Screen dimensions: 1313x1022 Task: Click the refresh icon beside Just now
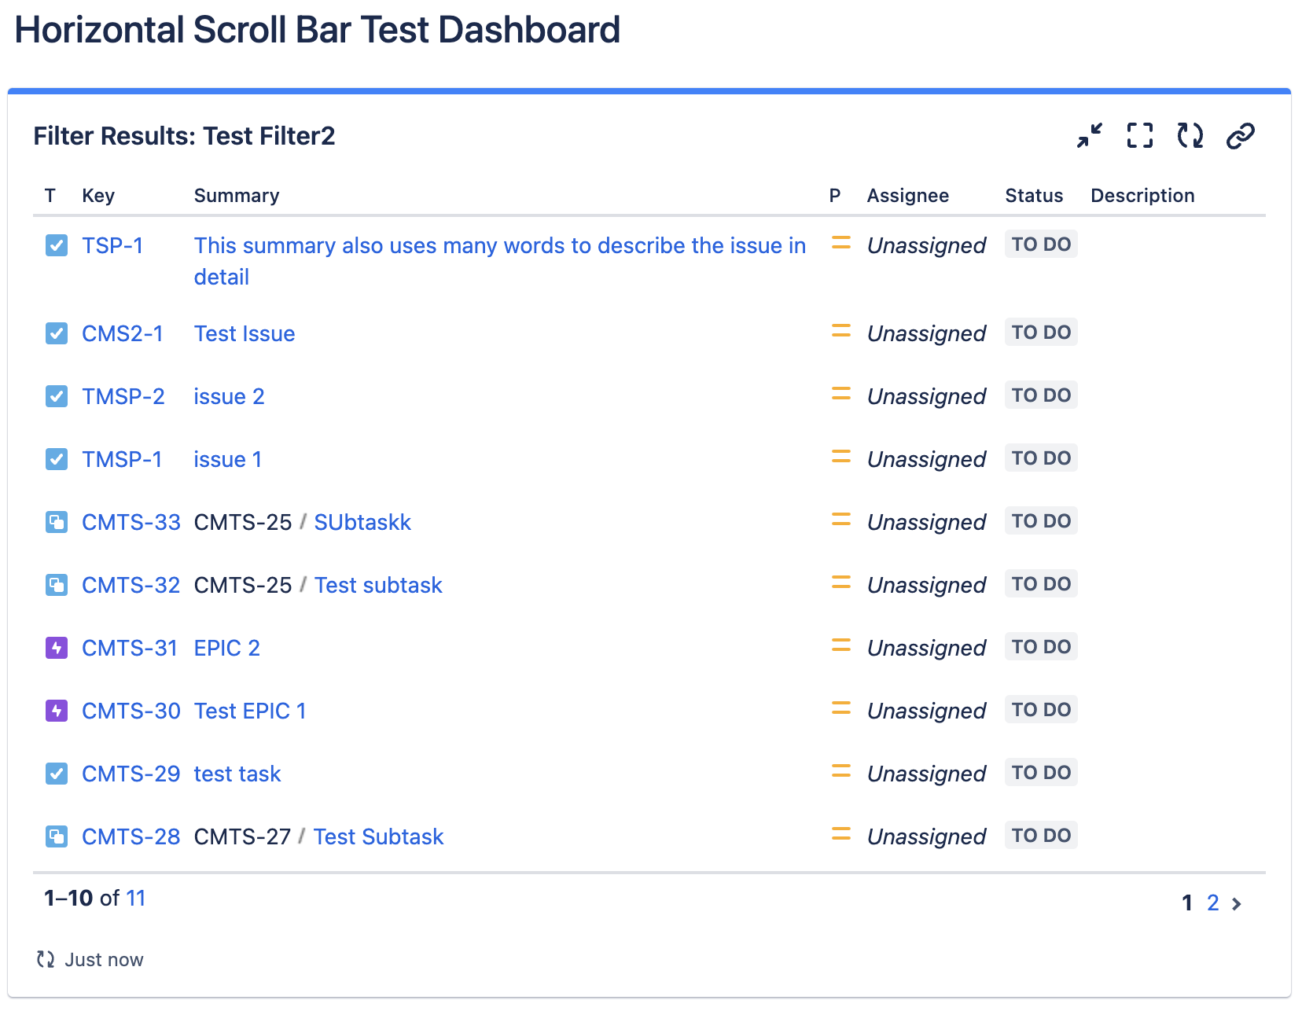46,959
